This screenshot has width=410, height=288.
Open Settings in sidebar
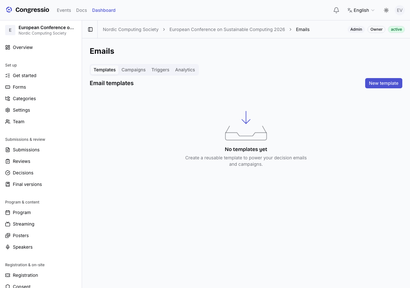[x=41, y=110]
